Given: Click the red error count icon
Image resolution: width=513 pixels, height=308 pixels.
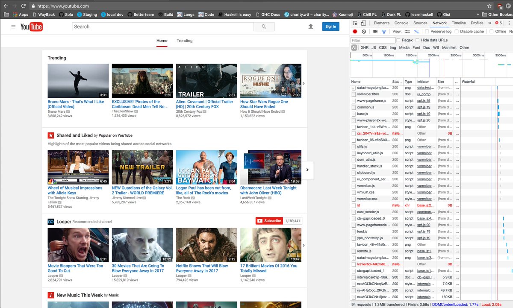Looking at the screenshot, I should click(x=497, y=23).
